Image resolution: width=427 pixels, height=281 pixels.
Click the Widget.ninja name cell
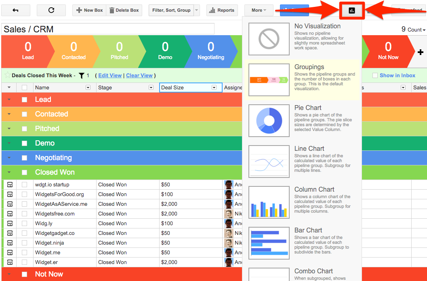coord(65,243)
